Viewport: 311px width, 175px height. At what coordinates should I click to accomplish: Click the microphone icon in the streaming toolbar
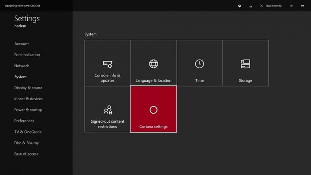tap(251, 6)
